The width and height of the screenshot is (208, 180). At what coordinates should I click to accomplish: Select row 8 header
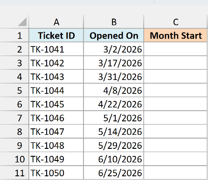[x=14, y=131]
